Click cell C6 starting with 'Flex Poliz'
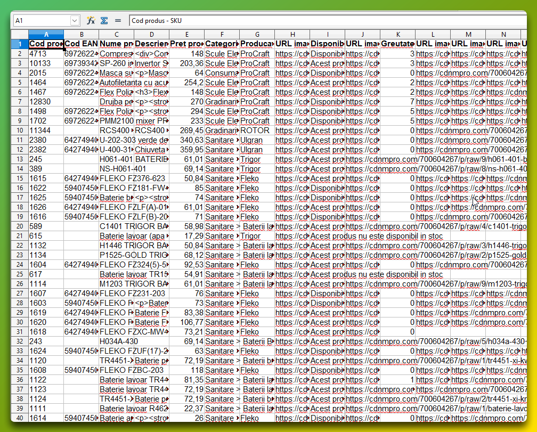 [x=116, y=92]
